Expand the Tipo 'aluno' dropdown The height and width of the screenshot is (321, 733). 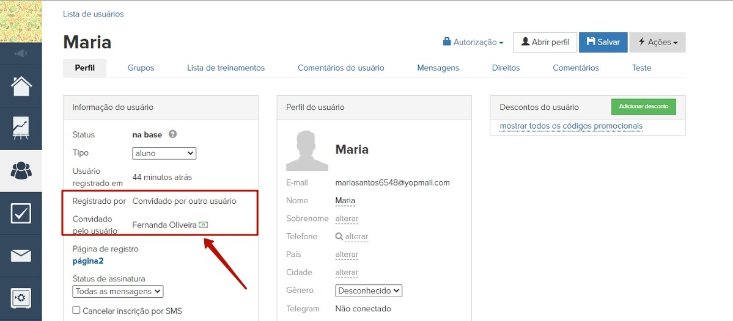pos(164,153)
